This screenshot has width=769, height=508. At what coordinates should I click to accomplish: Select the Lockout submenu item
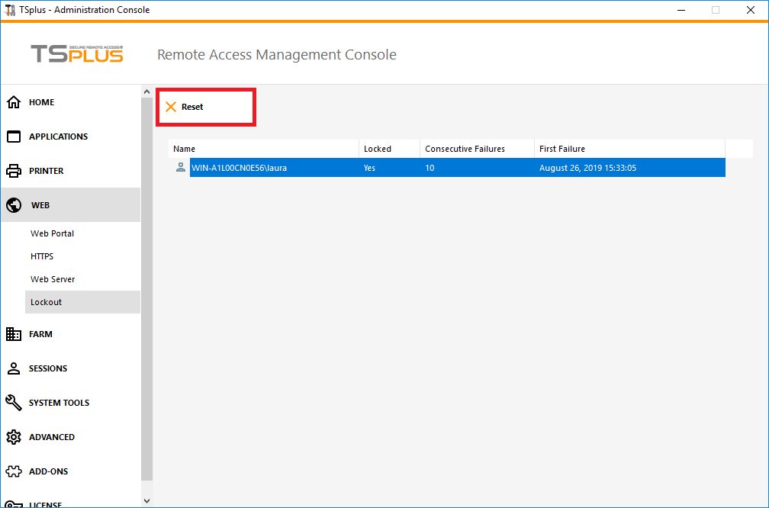point(47,302)
